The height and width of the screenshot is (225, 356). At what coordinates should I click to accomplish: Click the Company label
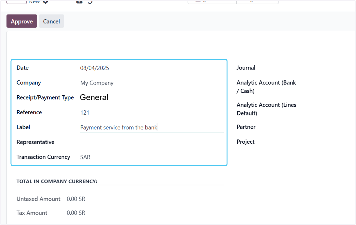(x=29, y=83)
